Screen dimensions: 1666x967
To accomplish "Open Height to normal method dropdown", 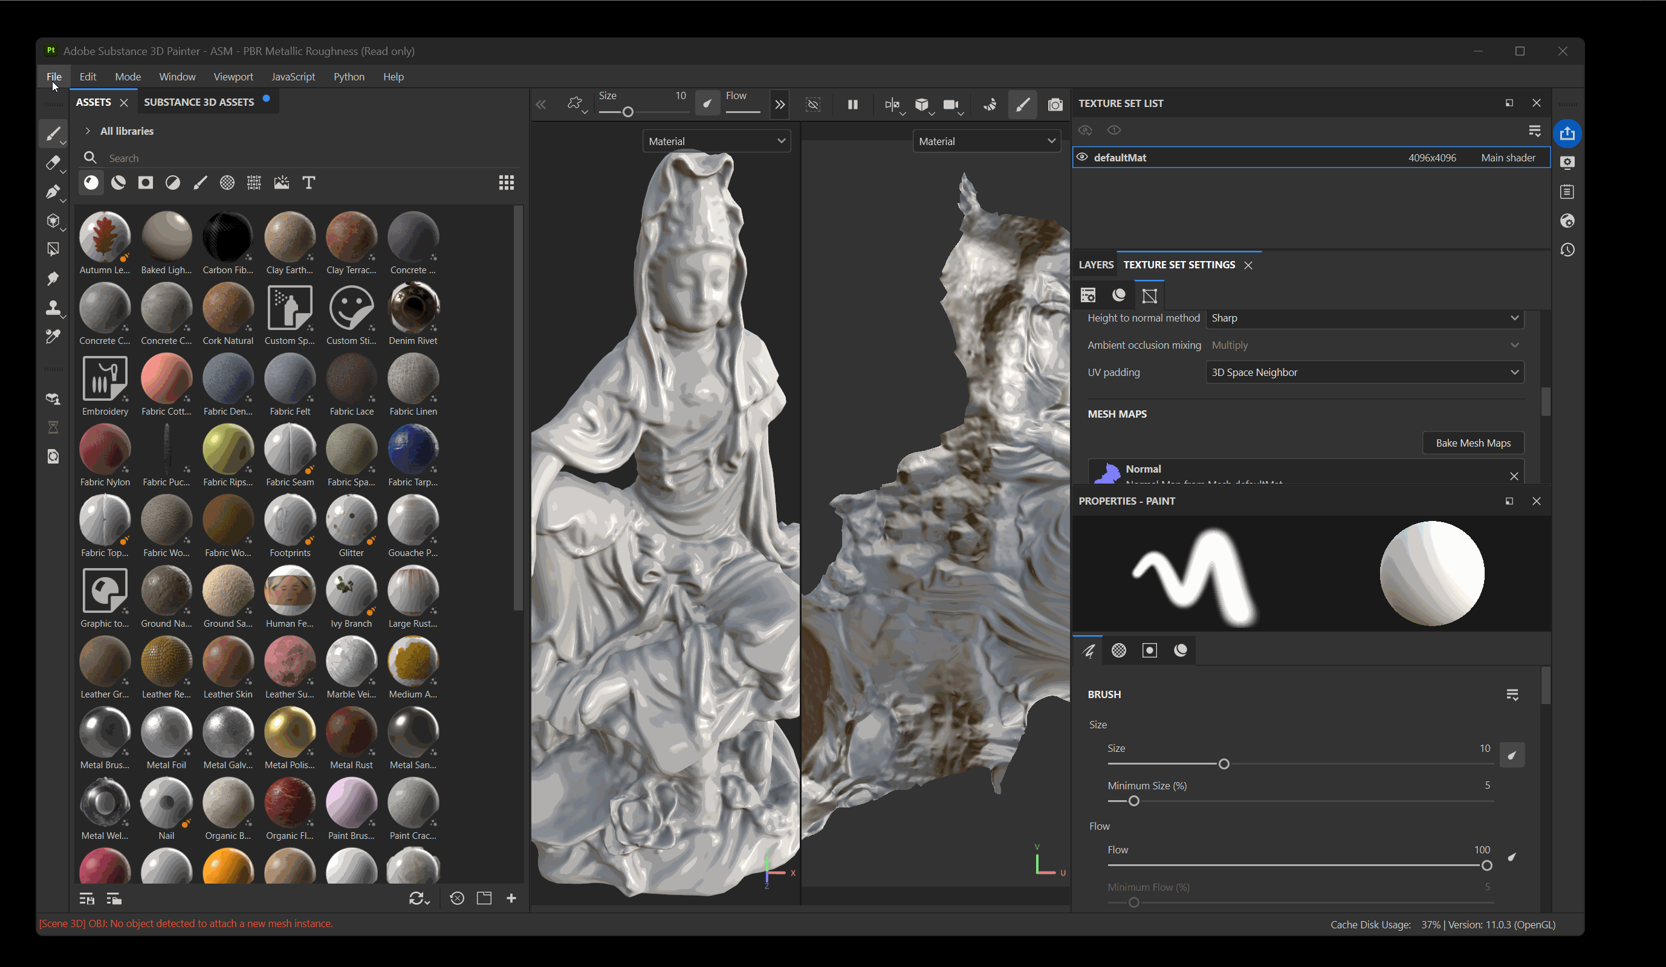I will click(x=1364, y=318).
